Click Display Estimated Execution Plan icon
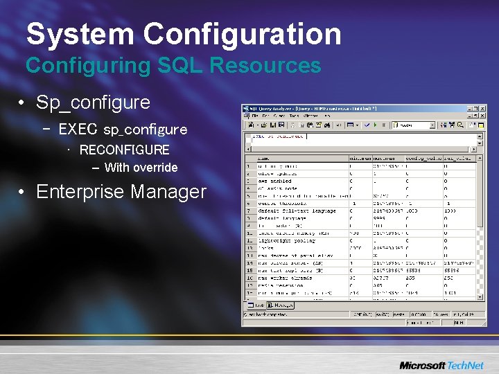 pyautogui.click(x=444, y=125)
